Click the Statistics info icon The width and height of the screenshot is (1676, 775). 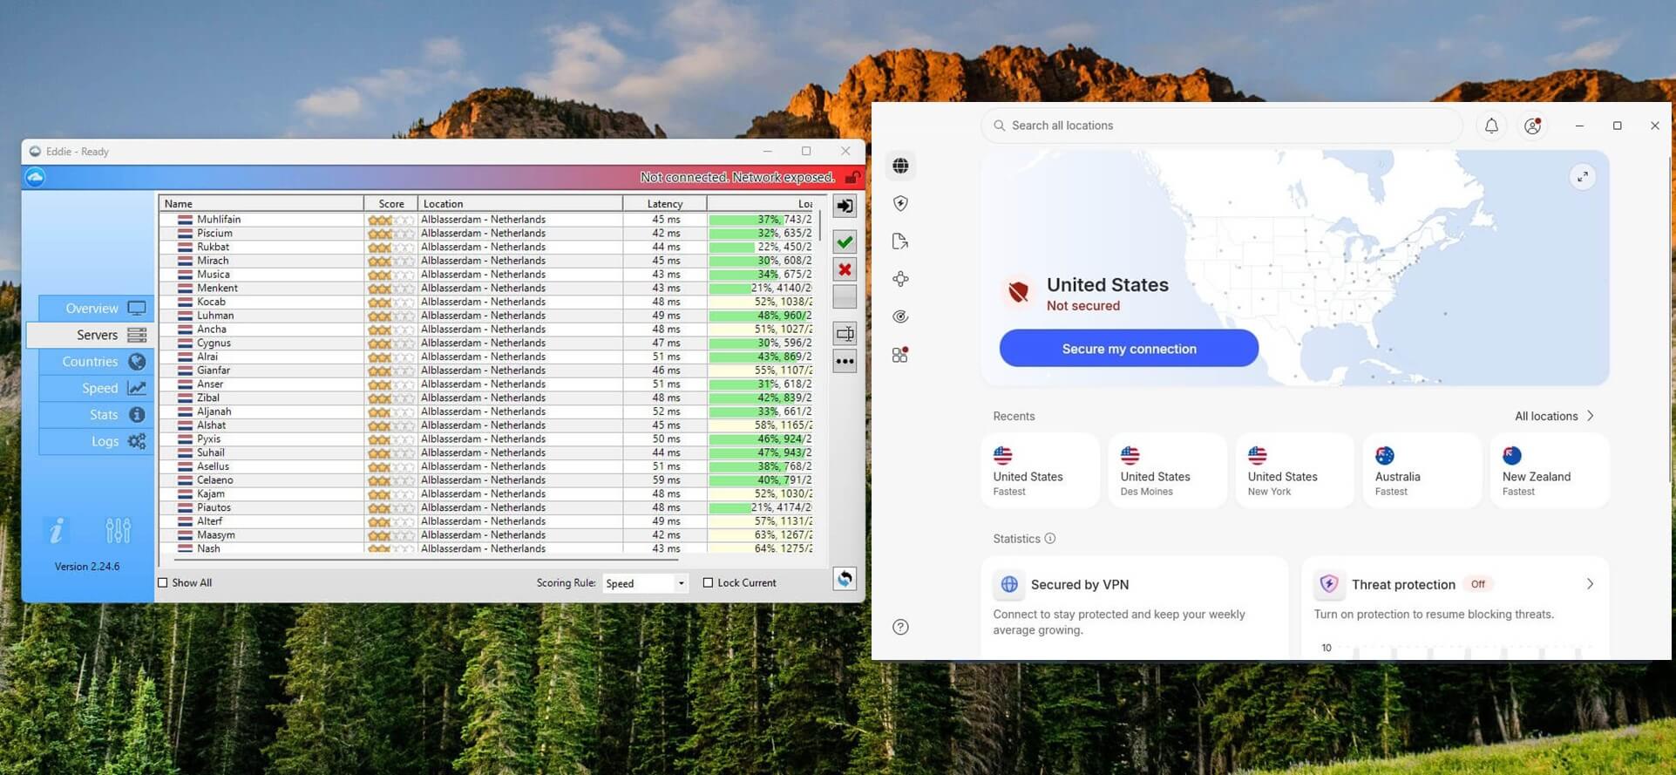click(1049, 539)
